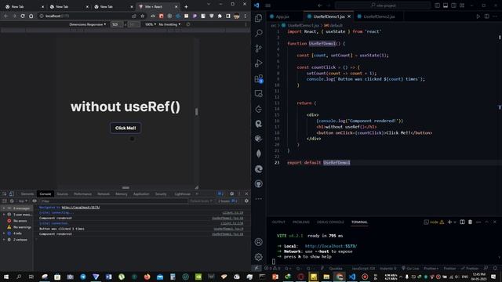Open MongoDB leaf icon in activity bar
The height and width of the screenshot is (282, 502).
[259, 154]
